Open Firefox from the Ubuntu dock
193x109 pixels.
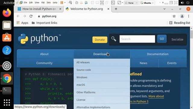tap(7, 13)
